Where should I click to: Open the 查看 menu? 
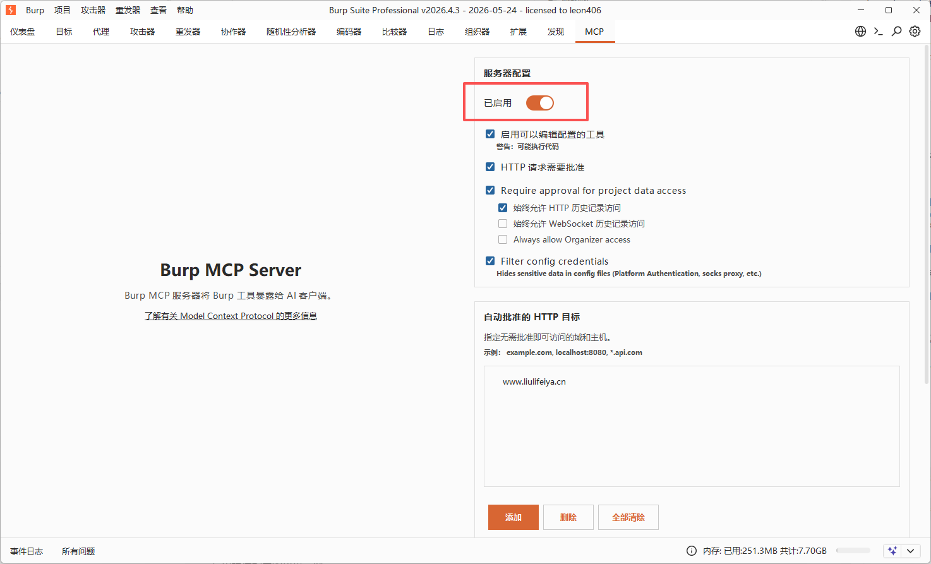(159, 10)
